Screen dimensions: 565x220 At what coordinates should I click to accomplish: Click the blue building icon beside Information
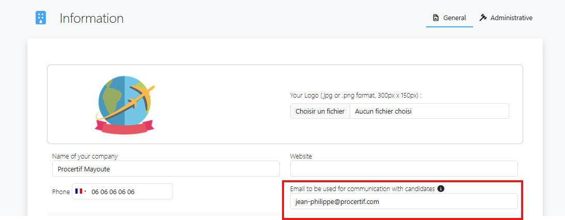point(41,18)
